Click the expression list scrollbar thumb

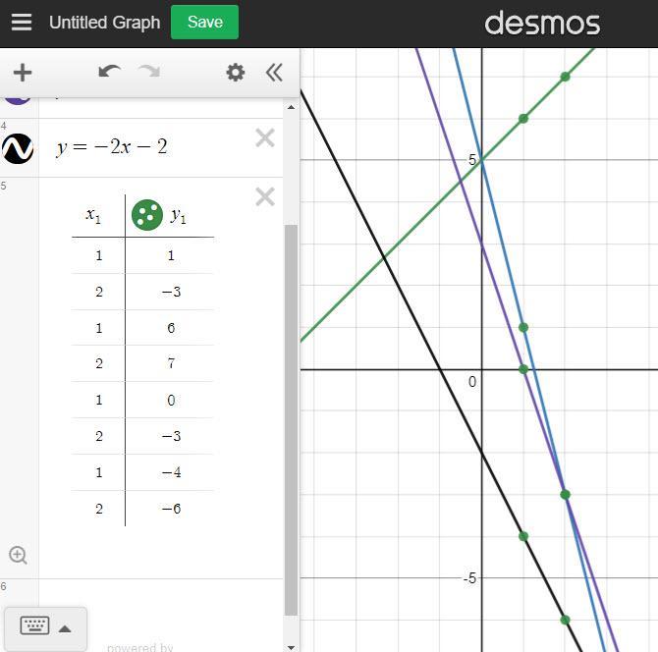[x=291, y=420]
